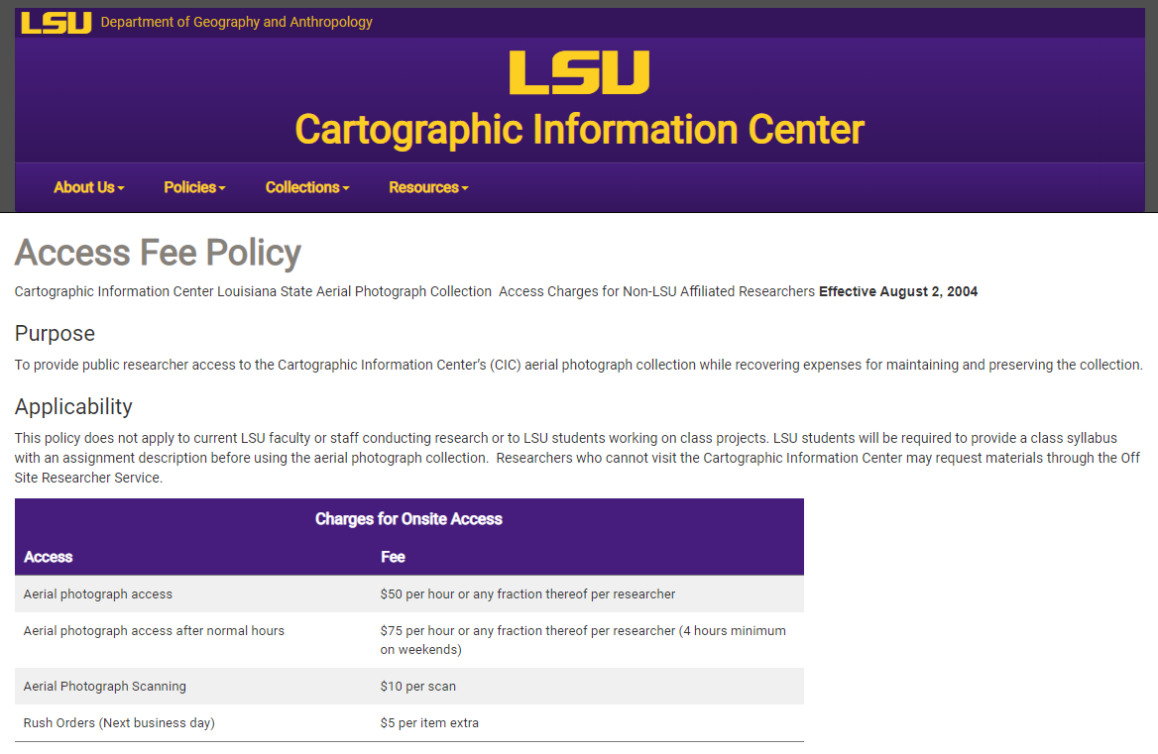1158x754 pixels.
Task: Expand the Collections dropdown menu
Action: pyautogui.click(x=307, y=187)
